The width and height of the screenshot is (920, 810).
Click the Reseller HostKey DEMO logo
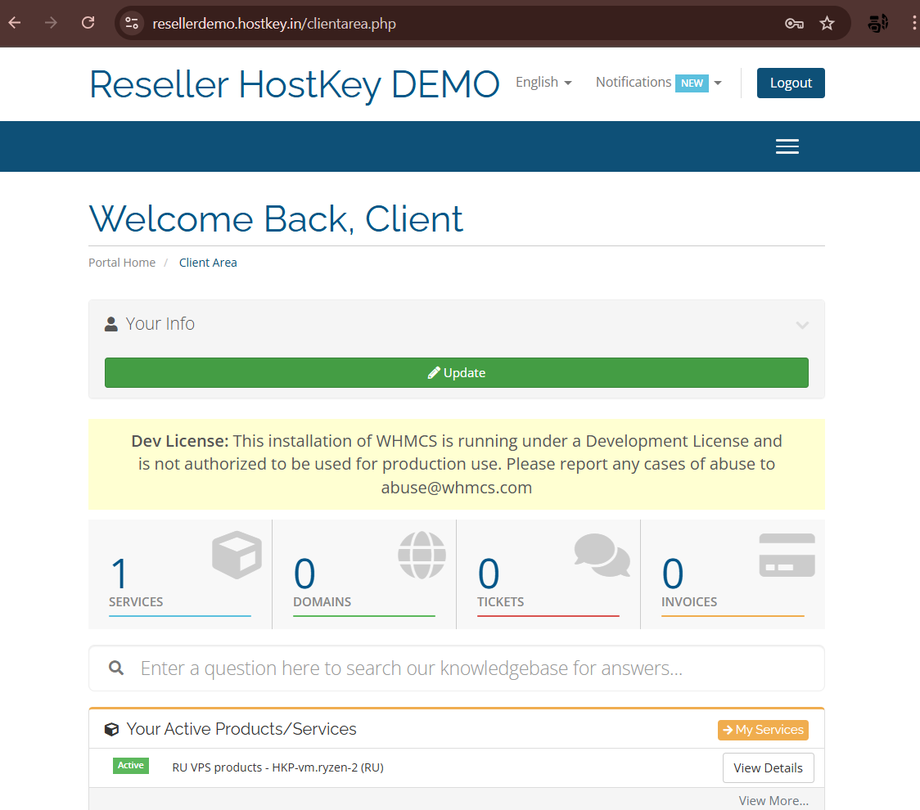294,84
